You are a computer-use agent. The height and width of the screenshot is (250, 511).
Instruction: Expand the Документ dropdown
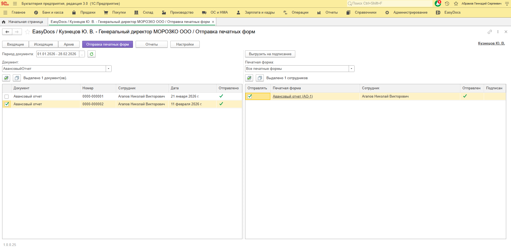pos(108,69)
